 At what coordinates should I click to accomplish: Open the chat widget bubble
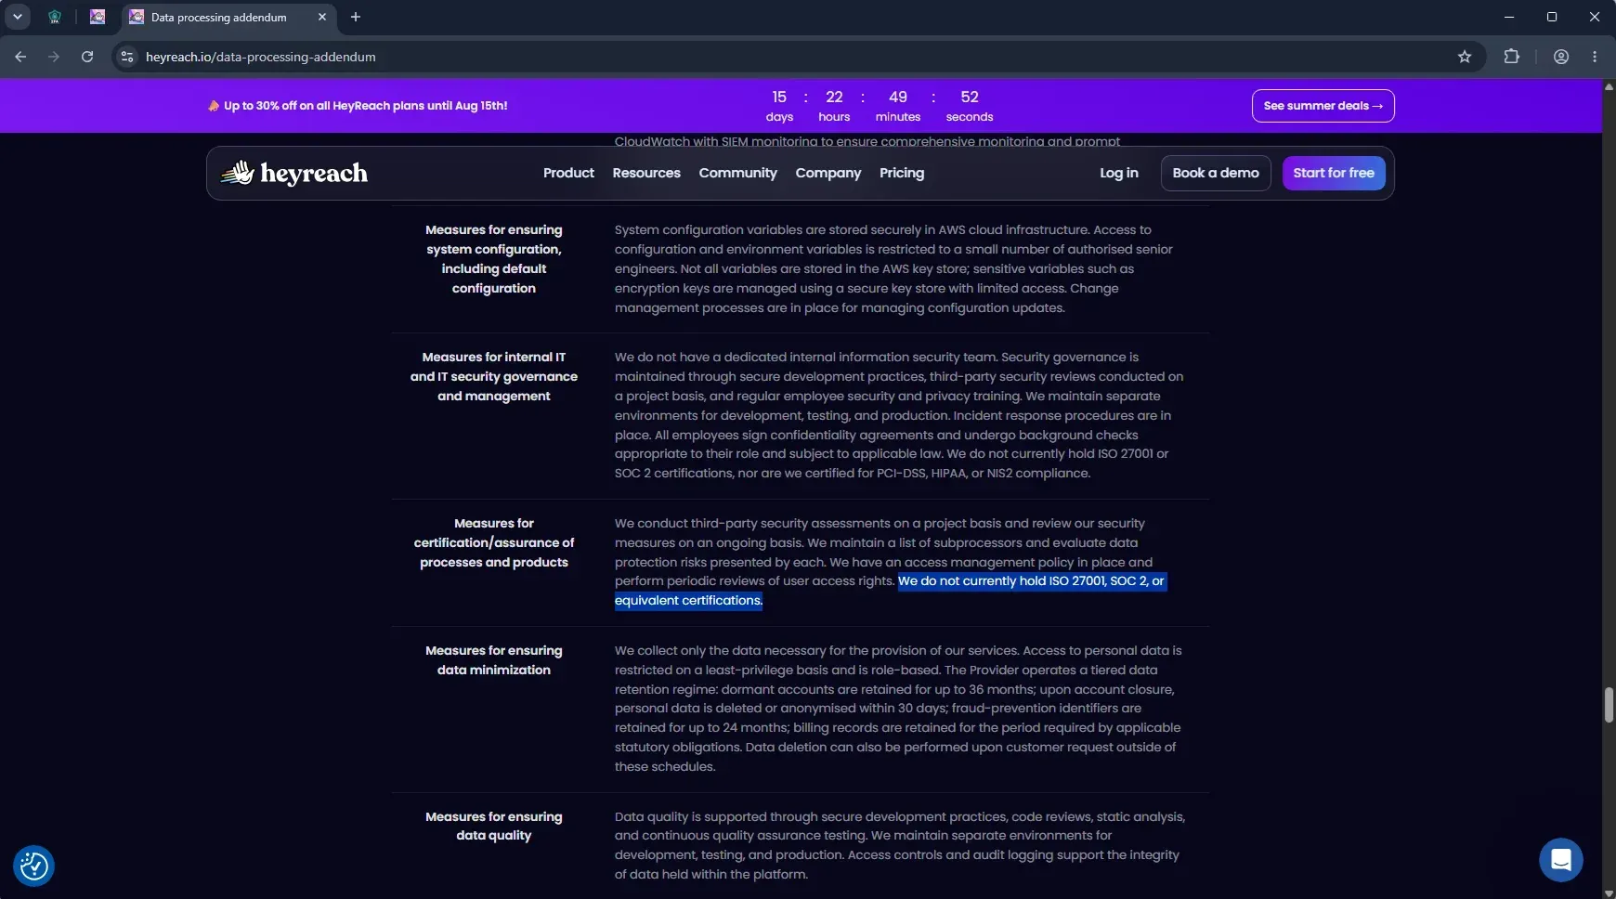[1561, 859]
